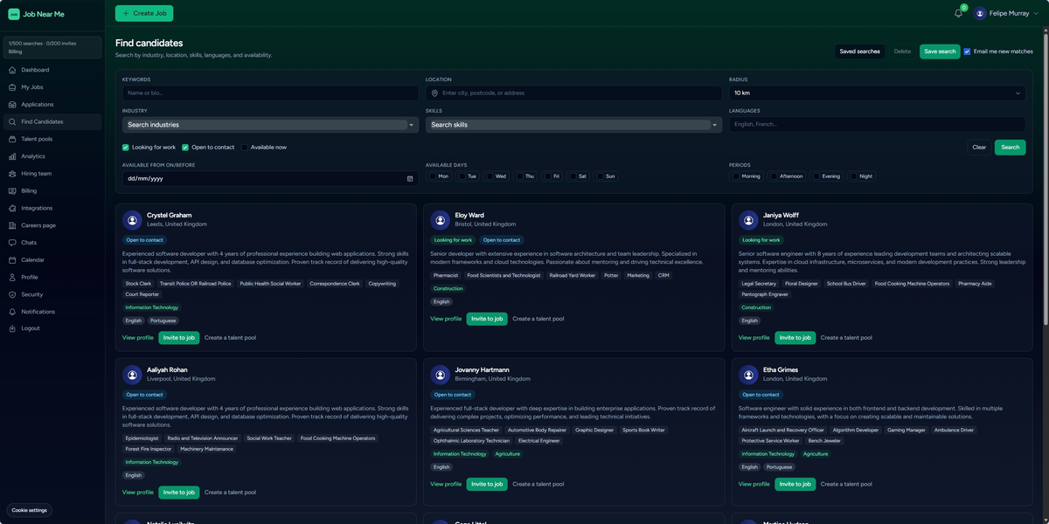1049x524 pixels.
Task: Click the Security lock icon
Action: (12, 294)
